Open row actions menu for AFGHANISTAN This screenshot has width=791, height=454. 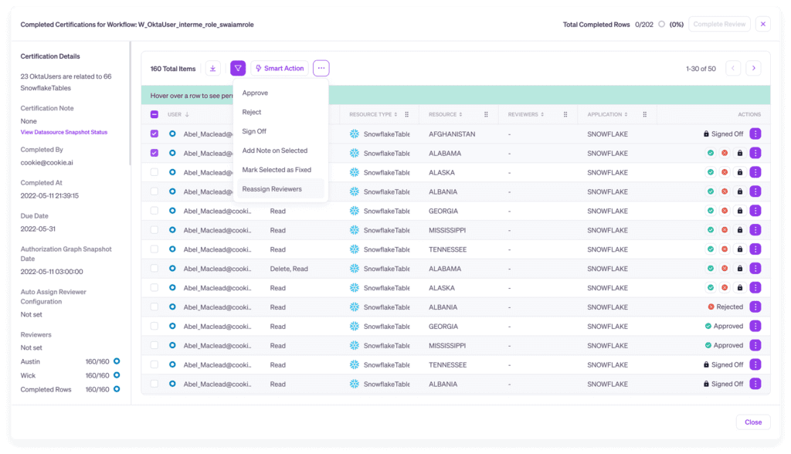pos(755,134)
